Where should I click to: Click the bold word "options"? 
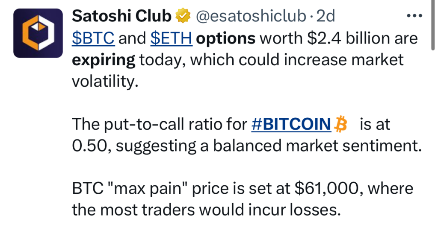tap(225, 39)
